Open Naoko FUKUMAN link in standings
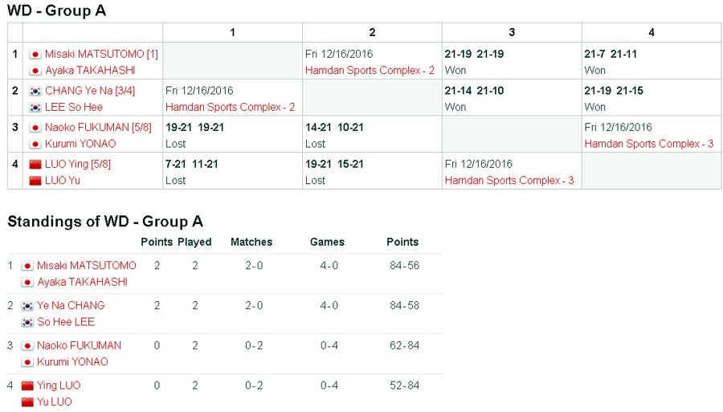The width and height of the screenshot is (723, 412). [79, 345]
